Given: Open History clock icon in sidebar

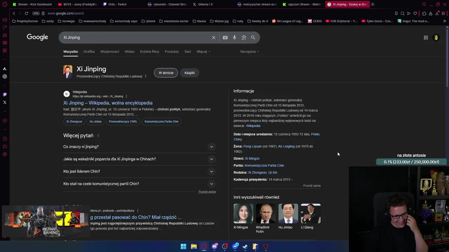Looking at the screenshot, I should (x=5, y=139).
